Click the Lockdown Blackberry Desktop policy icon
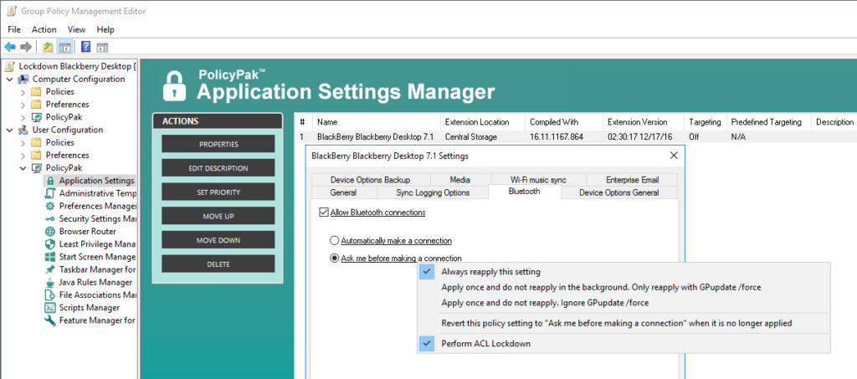 click(9, 66)
